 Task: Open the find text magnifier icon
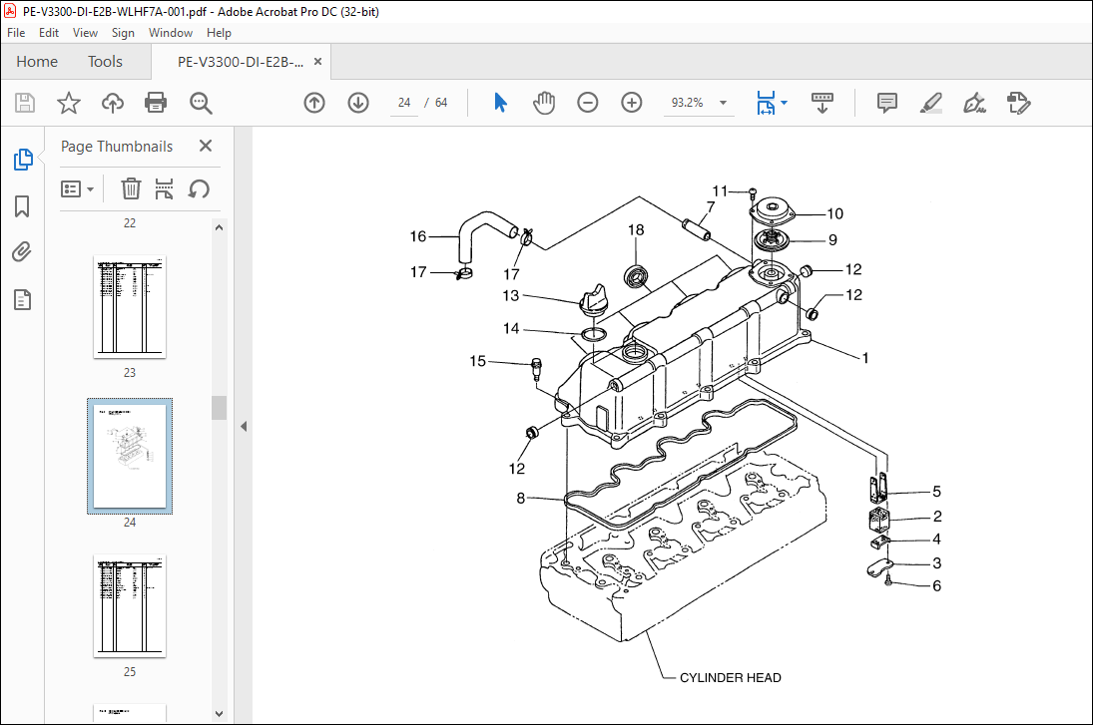point(201,103)
